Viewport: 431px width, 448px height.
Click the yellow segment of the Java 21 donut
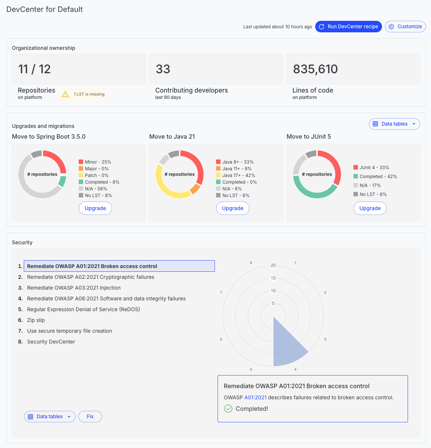pyautogui.click(x=166, y=189)
